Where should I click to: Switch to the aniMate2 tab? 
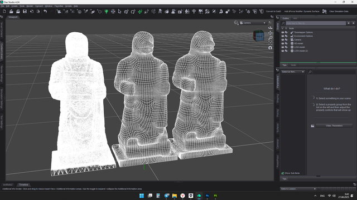[x=8, y=185]
